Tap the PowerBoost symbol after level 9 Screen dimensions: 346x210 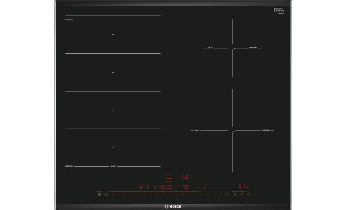227,194
